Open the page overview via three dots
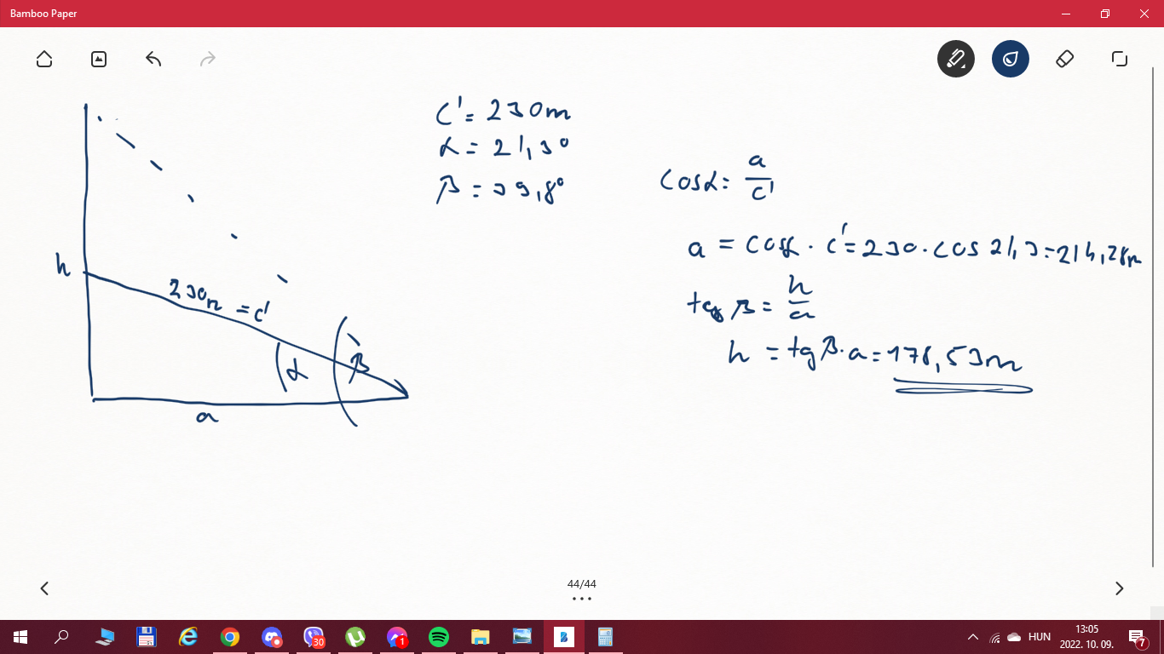The image size is (1164, 654). tap(582, 599)
